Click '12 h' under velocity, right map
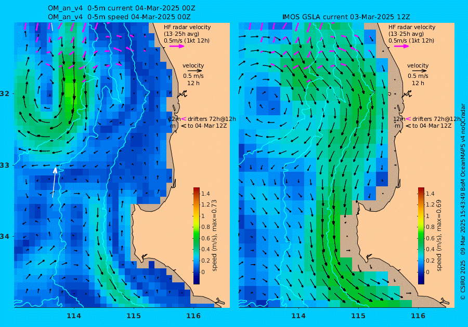The image size is (468, 327). 418,83
